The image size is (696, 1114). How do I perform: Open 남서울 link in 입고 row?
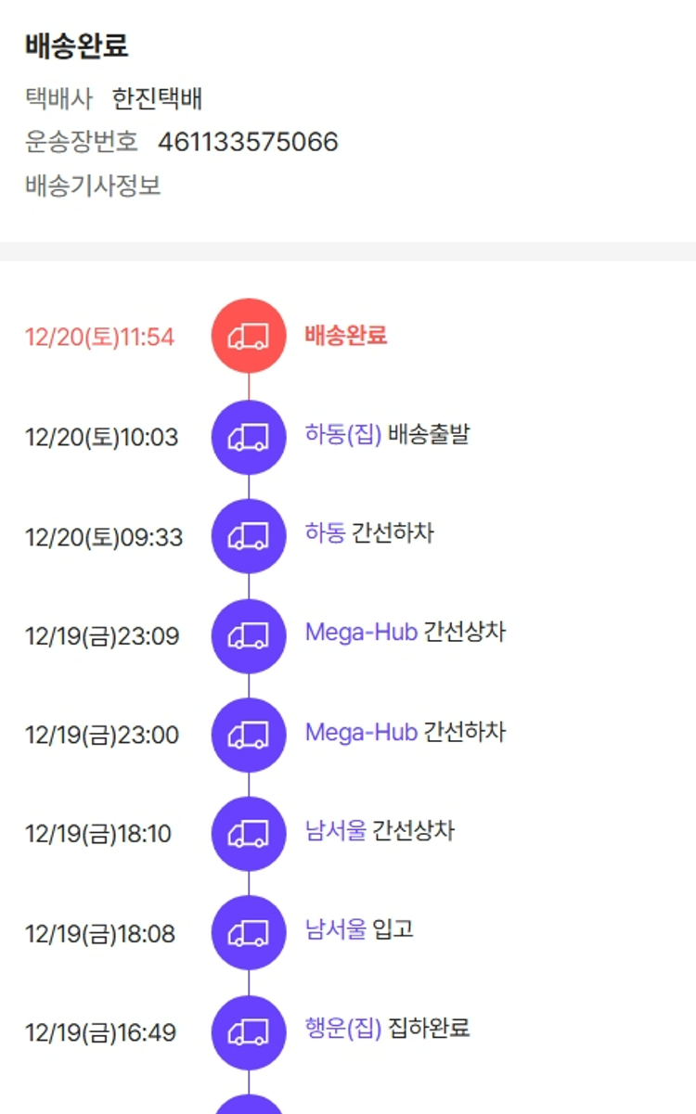click(336, 929)
